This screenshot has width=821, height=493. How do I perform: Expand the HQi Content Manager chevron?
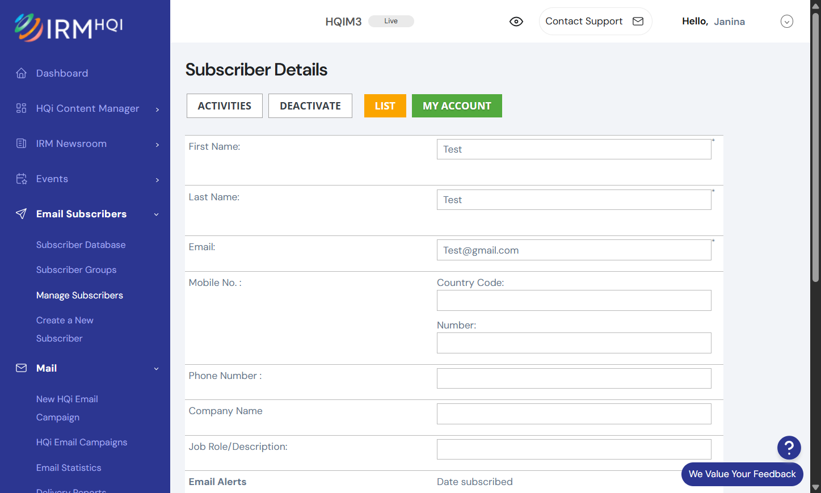pyautogui.click(x=157, y=109)
